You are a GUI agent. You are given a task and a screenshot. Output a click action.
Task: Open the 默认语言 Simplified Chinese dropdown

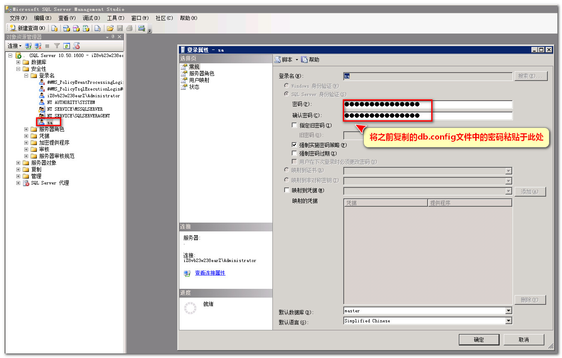click(x=508, y=321)
